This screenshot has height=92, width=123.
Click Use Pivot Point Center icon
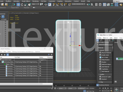pos(42,4)
